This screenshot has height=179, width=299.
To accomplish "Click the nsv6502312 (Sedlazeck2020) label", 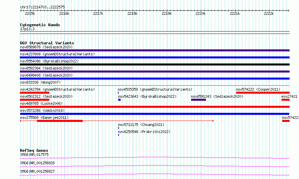I will [x=46, y=96].
